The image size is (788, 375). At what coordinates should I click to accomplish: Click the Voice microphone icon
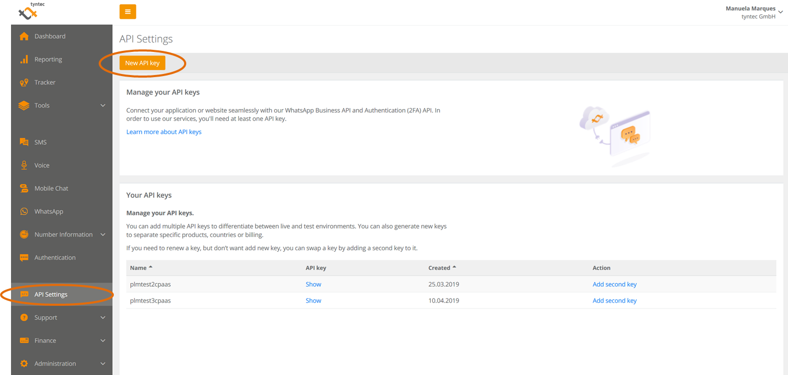[24, 165]
